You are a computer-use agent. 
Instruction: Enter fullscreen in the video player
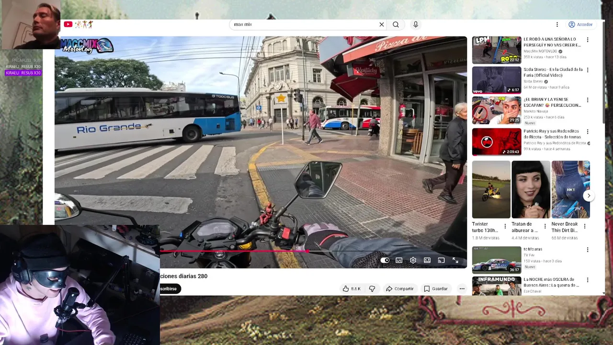(x=455, y=260)
